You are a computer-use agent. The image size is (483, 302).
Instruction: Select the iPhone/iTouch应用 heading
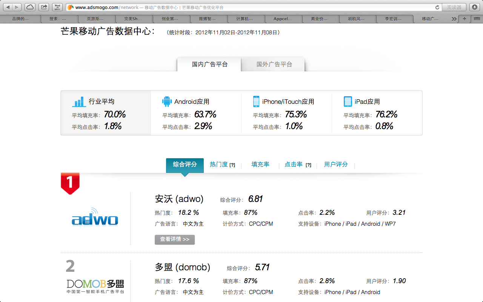(288, 102)
